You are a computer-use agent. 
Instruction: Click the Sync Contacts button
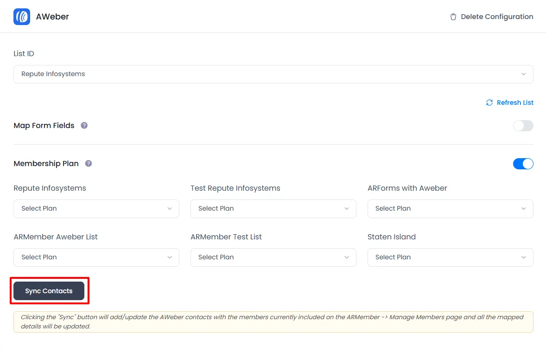coord(49,290)
